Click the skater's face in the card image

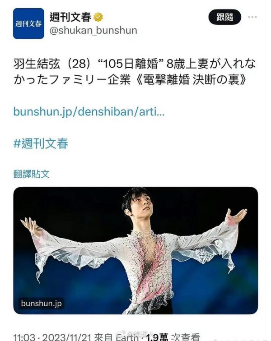(143, 205)
